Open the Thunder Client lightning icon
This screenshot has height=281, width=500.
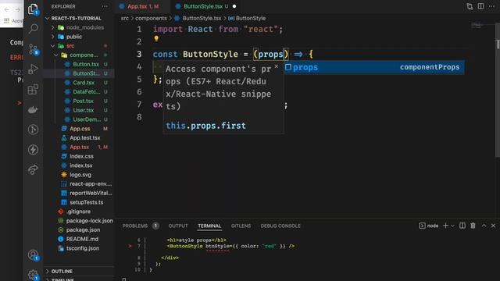pos(33,150)
